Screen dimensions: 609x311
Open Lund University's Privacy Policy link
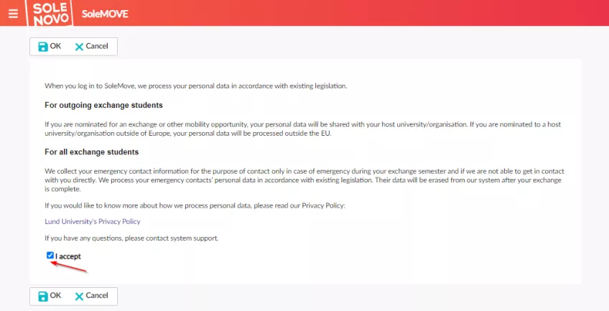pyautogui.click(x=93, y=222)
